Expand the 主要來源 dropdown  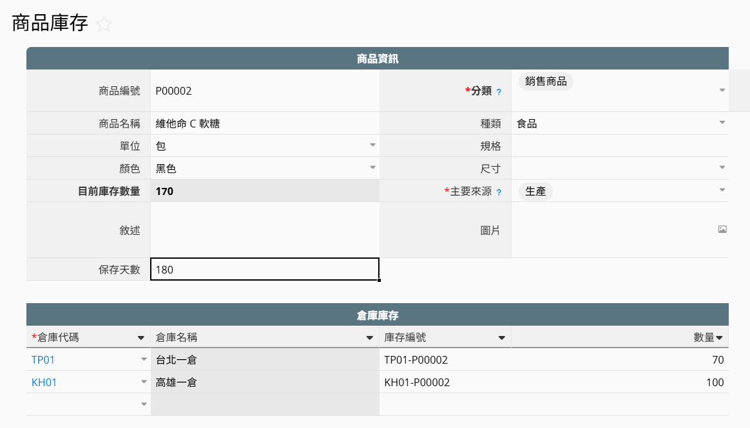pyautogui.click(x=722, y=190)
